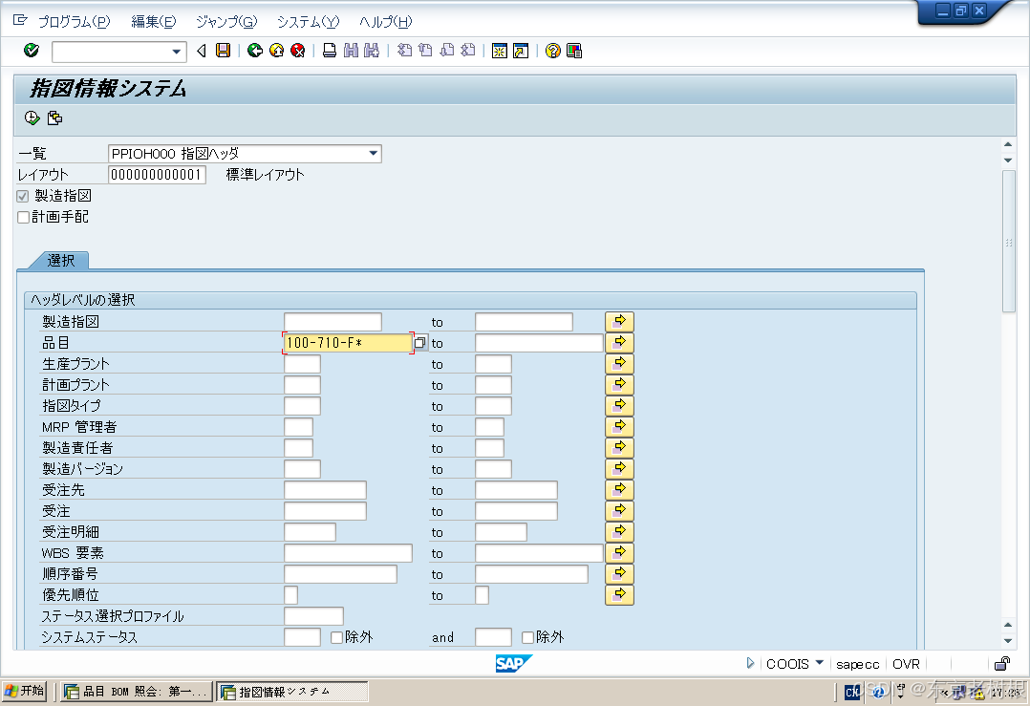The width and height of the screenshot is (1030, 706).
Task: Click the Create Shortcut icon
Action: pos(520,51)
